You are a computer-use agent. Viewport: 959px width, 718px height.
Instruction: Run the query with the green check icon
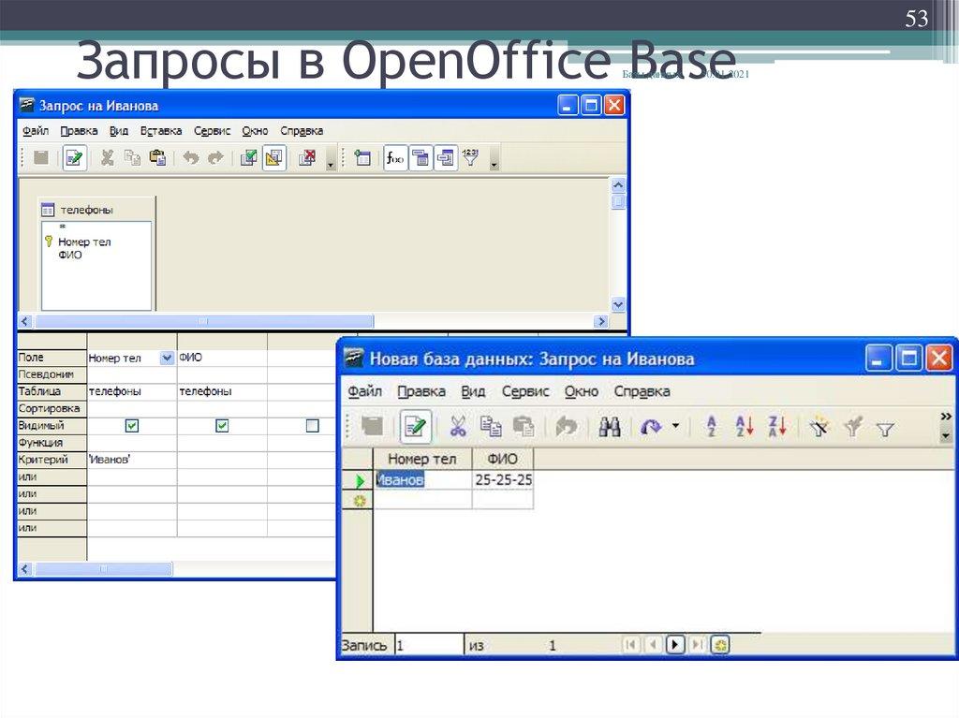249,157
